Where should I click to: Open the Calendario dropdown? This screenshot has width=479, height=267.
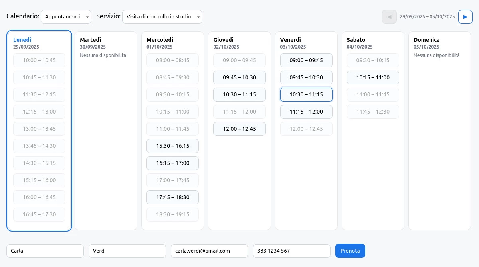(66, 17)
